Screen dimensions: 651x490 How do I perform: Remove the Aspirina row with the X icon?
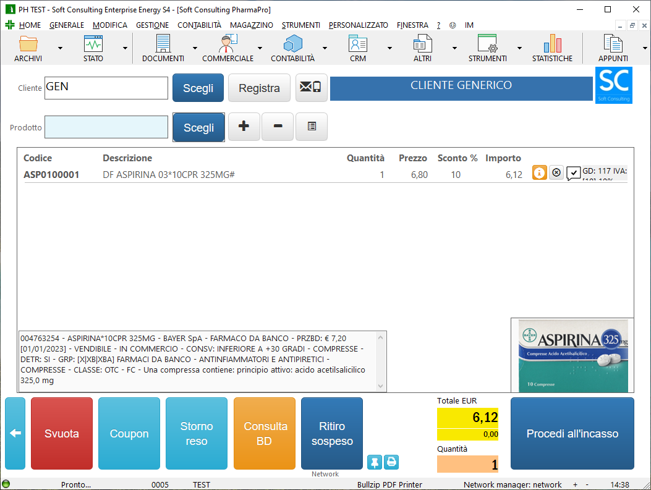(x=556, y=174)
